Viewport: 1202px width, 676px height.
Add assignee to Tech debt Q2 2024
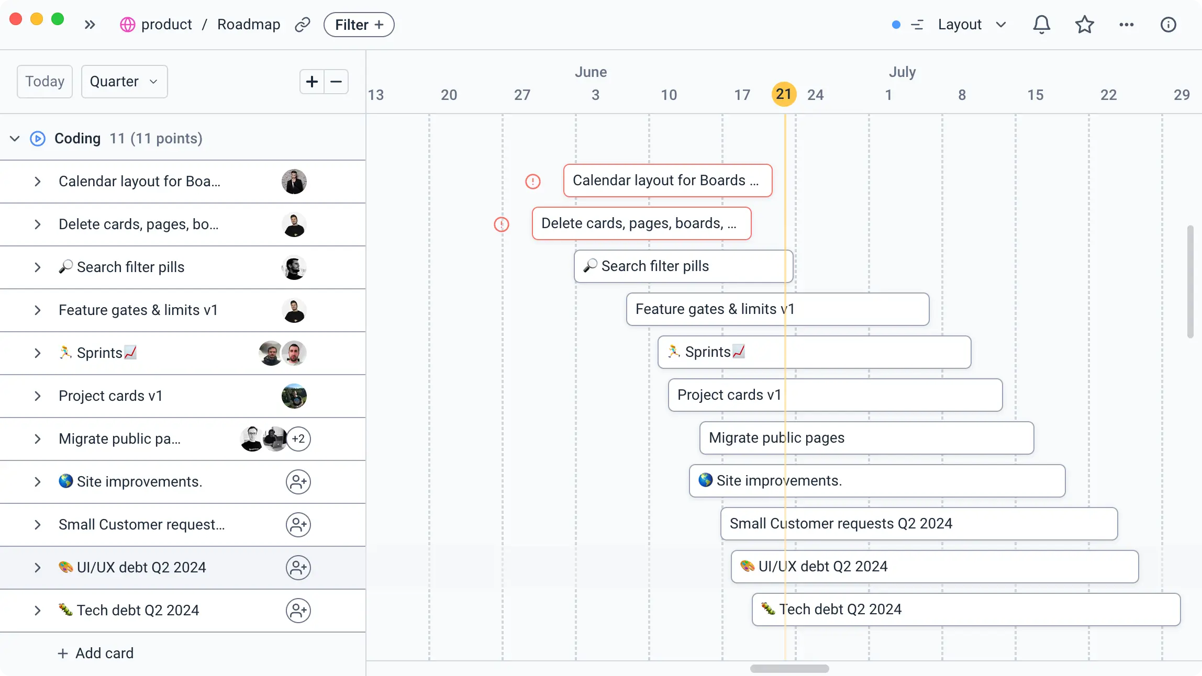[298, 611]
